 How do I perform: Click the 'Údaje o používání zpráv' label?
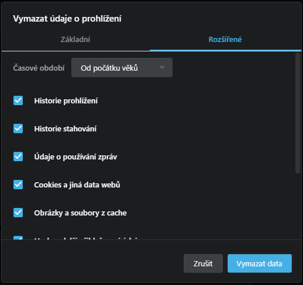(x=75, y=157)
